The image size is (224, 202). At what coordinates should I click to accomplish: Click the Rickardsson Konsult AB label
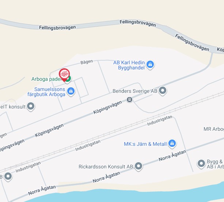pos(106,167)
